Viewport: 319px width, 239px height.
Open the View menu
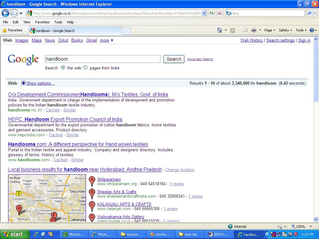(27, 22)
